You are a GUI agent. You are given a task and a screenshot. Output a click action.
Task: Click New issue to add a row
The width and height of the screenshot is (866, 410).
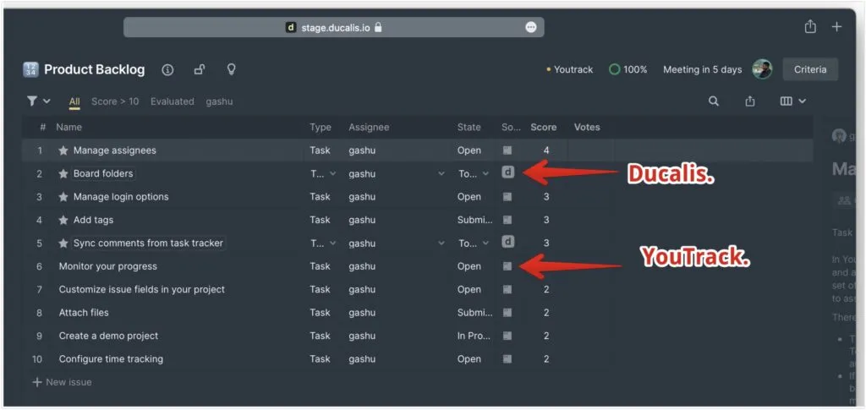tap(63, 382)
